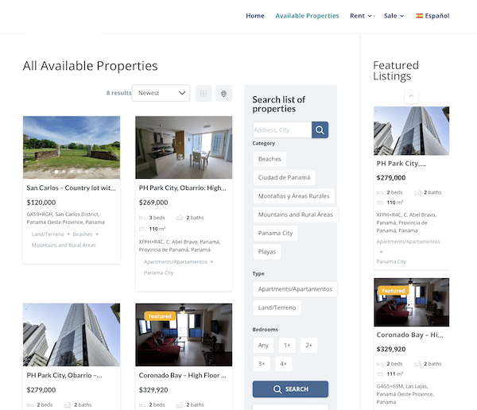477x410 pixels.
Task: Select the Any bedrooms option
Action: (x=263, y=345)
